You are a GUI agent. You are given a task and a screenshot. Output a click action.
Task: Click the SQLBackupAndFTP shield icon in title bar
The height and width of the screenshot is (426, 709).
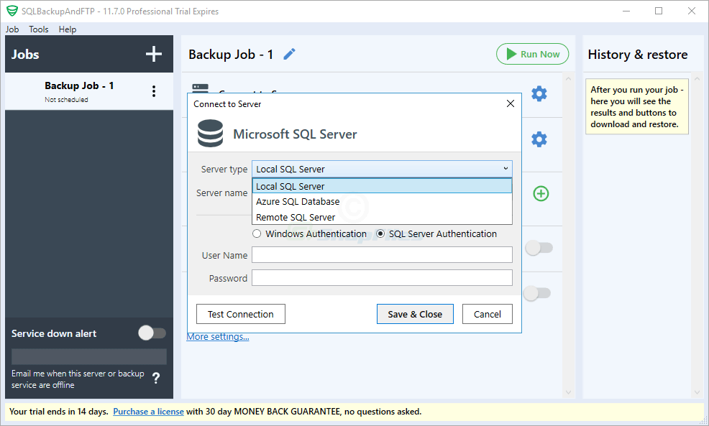click(x=11, y=11)
